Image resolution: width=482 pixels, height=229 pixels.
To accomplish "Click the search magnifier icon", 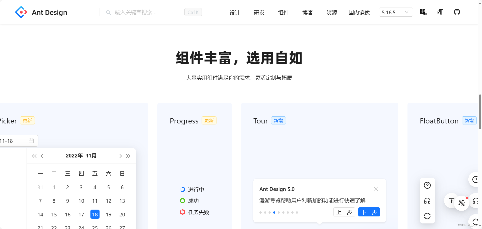I will (108, 12).
